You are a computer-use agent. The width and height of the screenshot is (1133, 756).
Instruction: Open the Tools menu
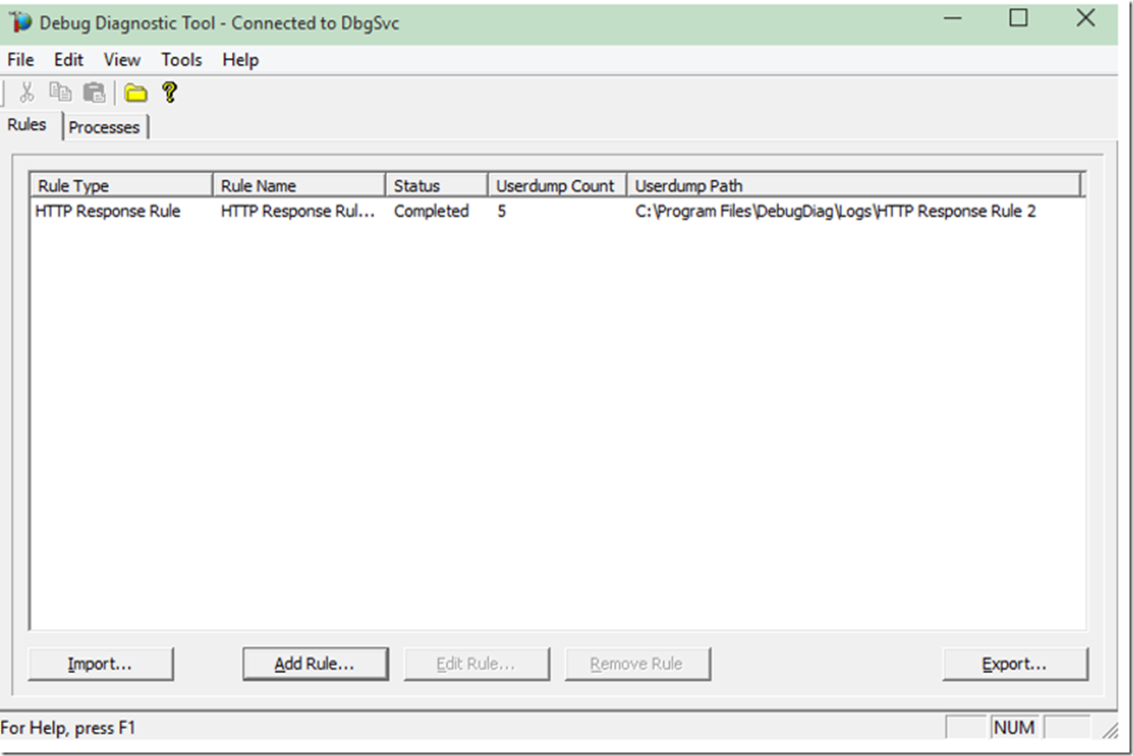click(x=182, y=60)
